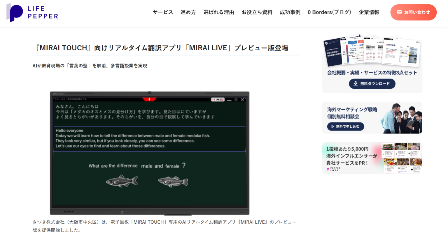Open お役立ち資料 in the navigation

click(257, 12)
